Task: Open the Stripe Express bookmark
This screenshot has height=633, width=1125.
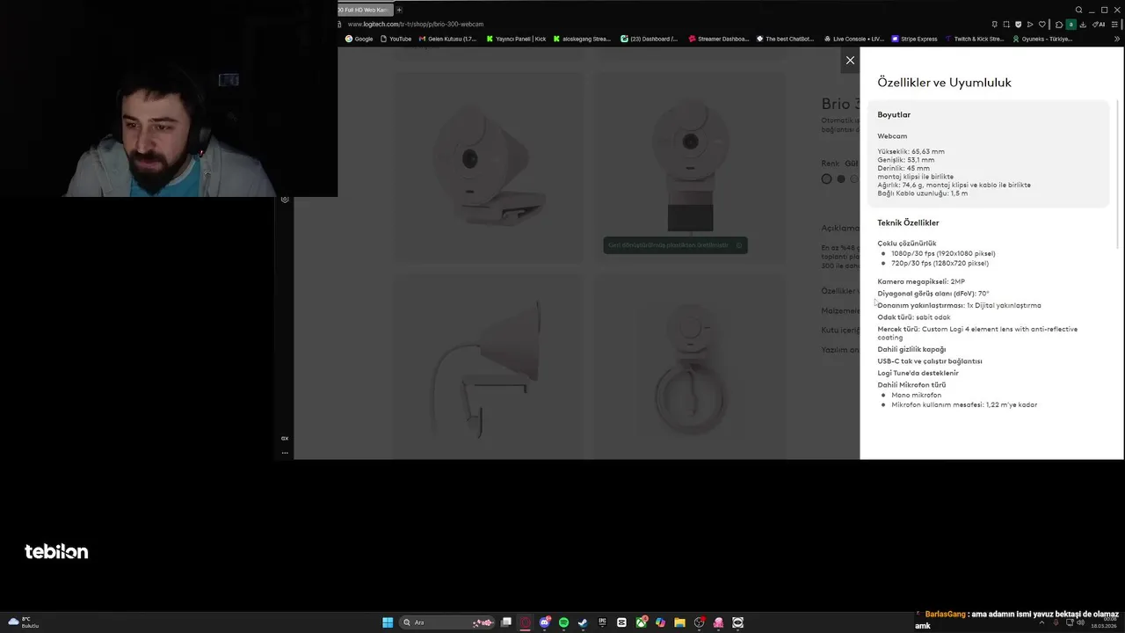Action: (915, 39)
